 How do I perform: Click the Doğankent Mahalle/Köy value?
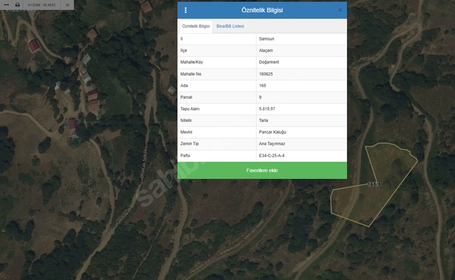[x=269, y=62]
